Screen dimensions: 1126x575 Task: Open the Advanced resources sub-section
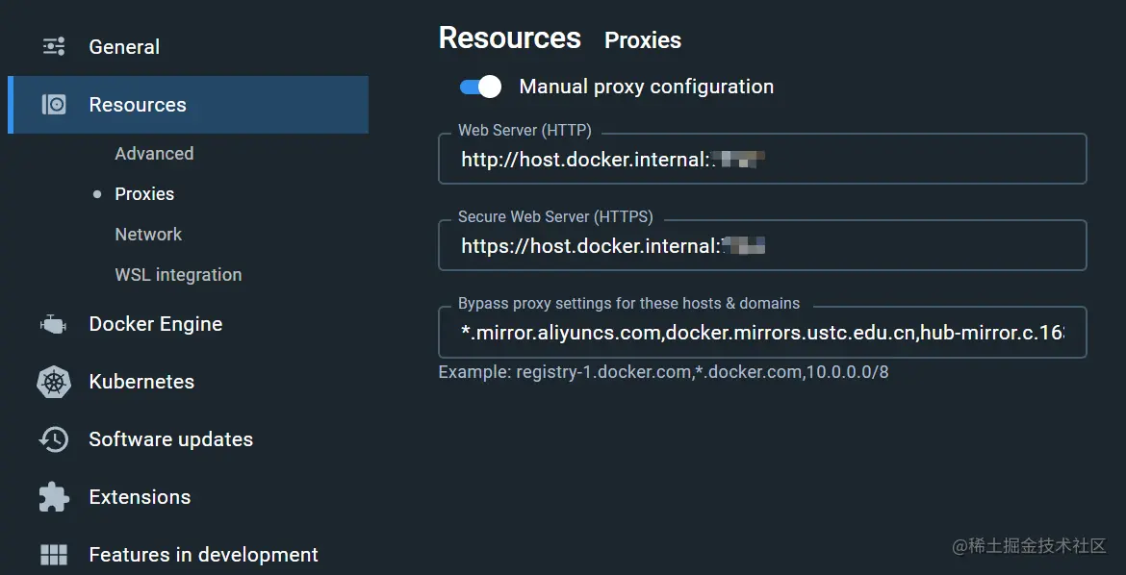pos(154,154)
